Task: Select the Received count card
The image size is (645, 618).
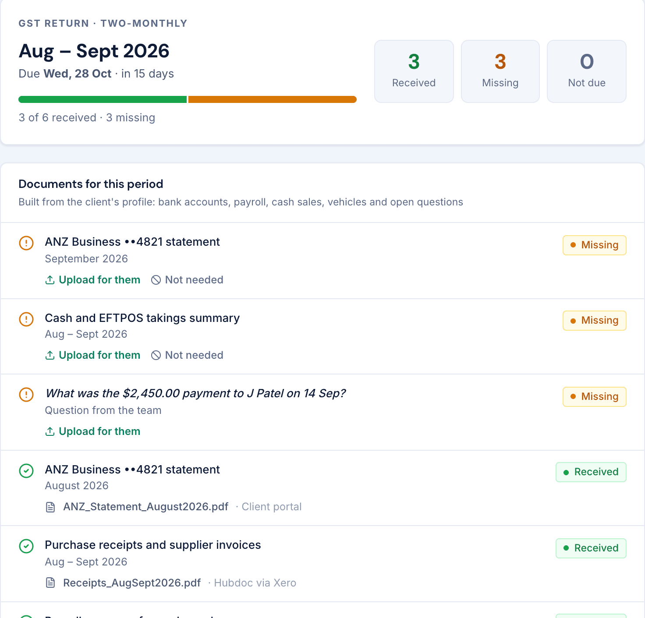Action: click(414, 71)
